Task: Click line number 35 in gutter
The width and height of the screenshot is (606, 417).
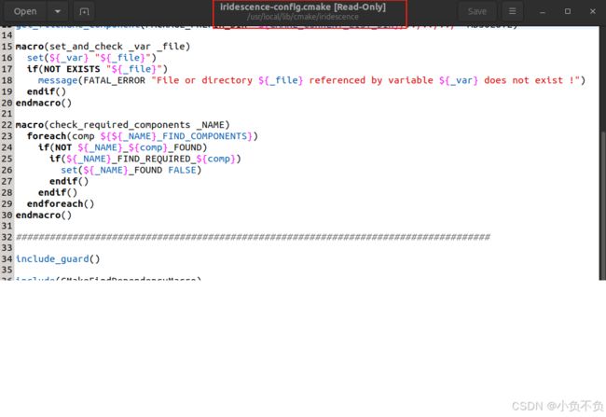Action: point(7,270)
